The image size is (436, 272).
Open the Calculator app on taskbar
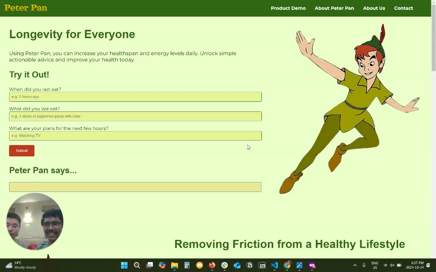click(187, 265)
